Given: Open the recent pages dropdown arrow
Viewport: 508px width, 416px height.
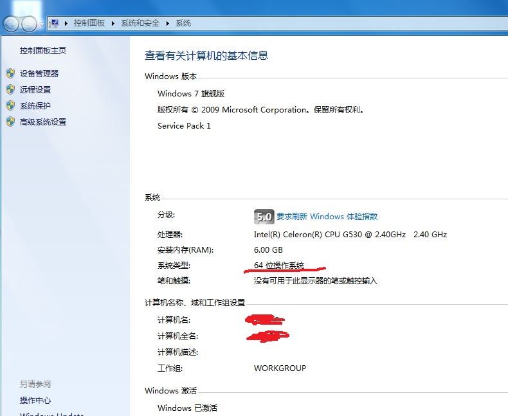Looking at the screenshot, I should tap(42, 24).
